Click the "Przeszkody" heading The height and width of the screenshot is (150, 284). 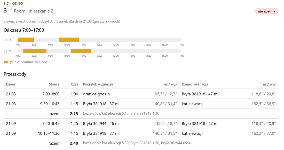(15, 74)
